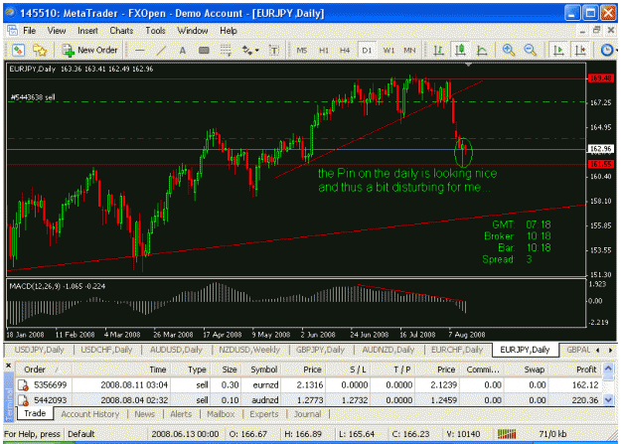Toggle chart shift icon

(580, 51)
